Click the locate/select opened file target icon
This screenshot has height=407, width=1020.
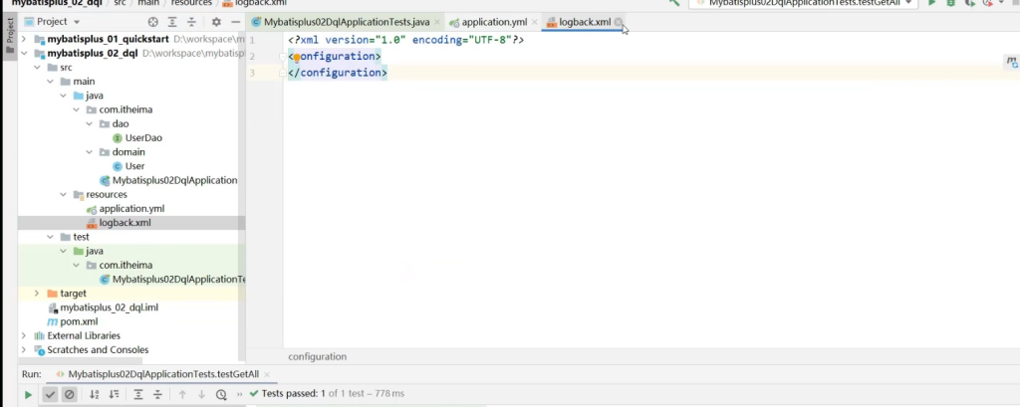[152, 21]
